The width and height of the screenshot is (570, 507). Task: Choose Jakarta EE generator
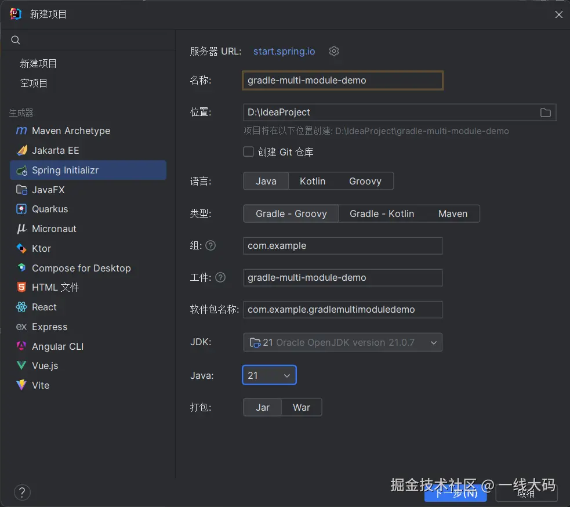coord(88,150)
